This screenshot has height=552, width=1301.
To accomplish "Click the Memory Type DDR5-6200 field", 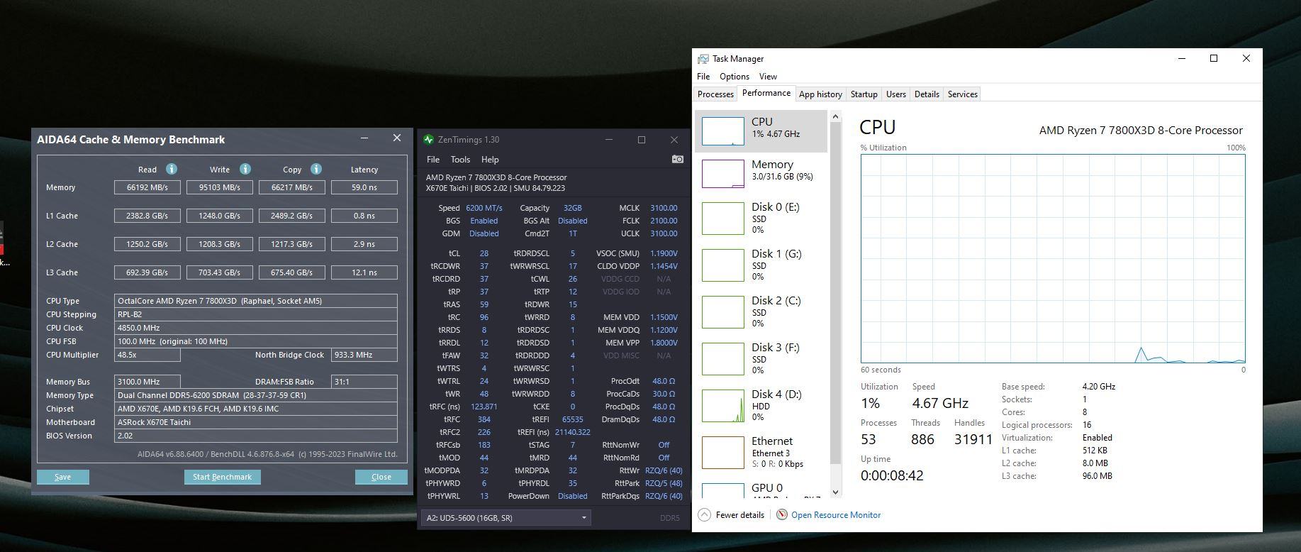I will tap(256, 395).
